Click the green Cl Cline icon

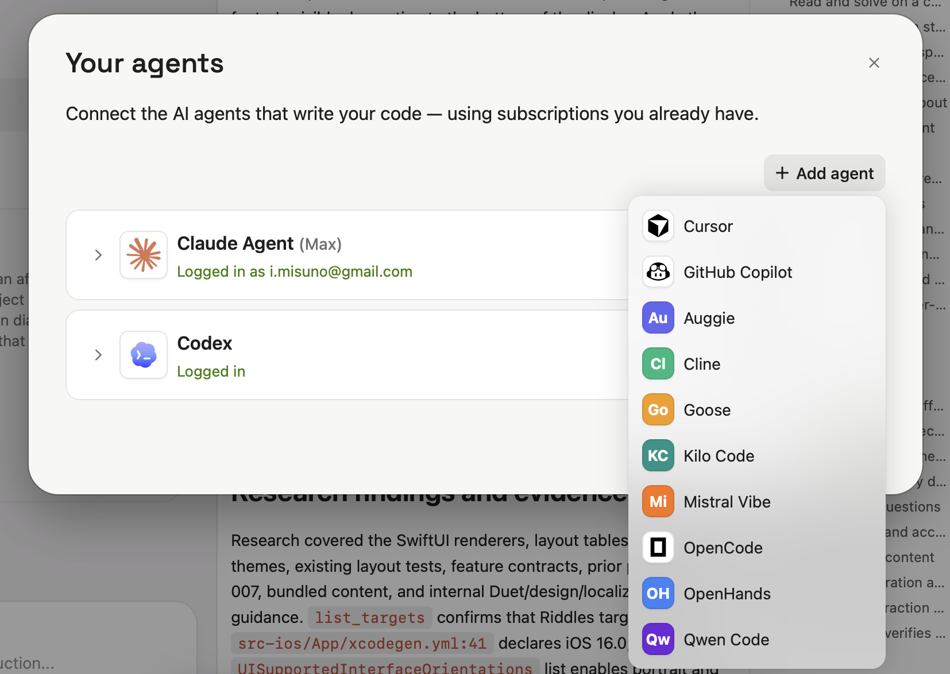[x=658, y=364]
